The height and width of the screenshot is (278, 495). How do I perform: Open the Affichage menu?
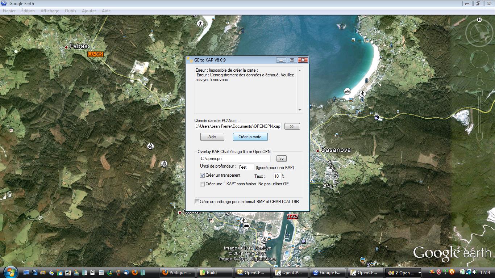point(50,11)
